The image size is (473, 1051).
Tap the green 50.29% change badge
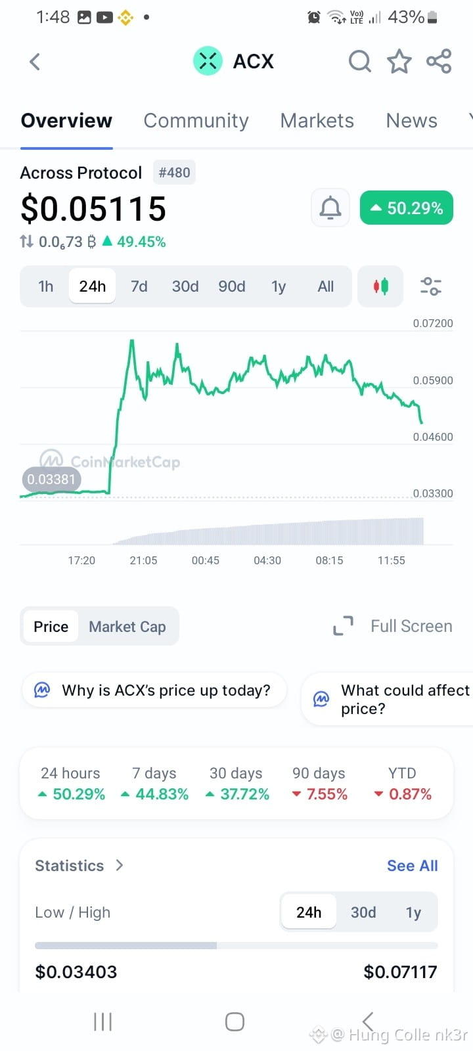coord(407,208)
